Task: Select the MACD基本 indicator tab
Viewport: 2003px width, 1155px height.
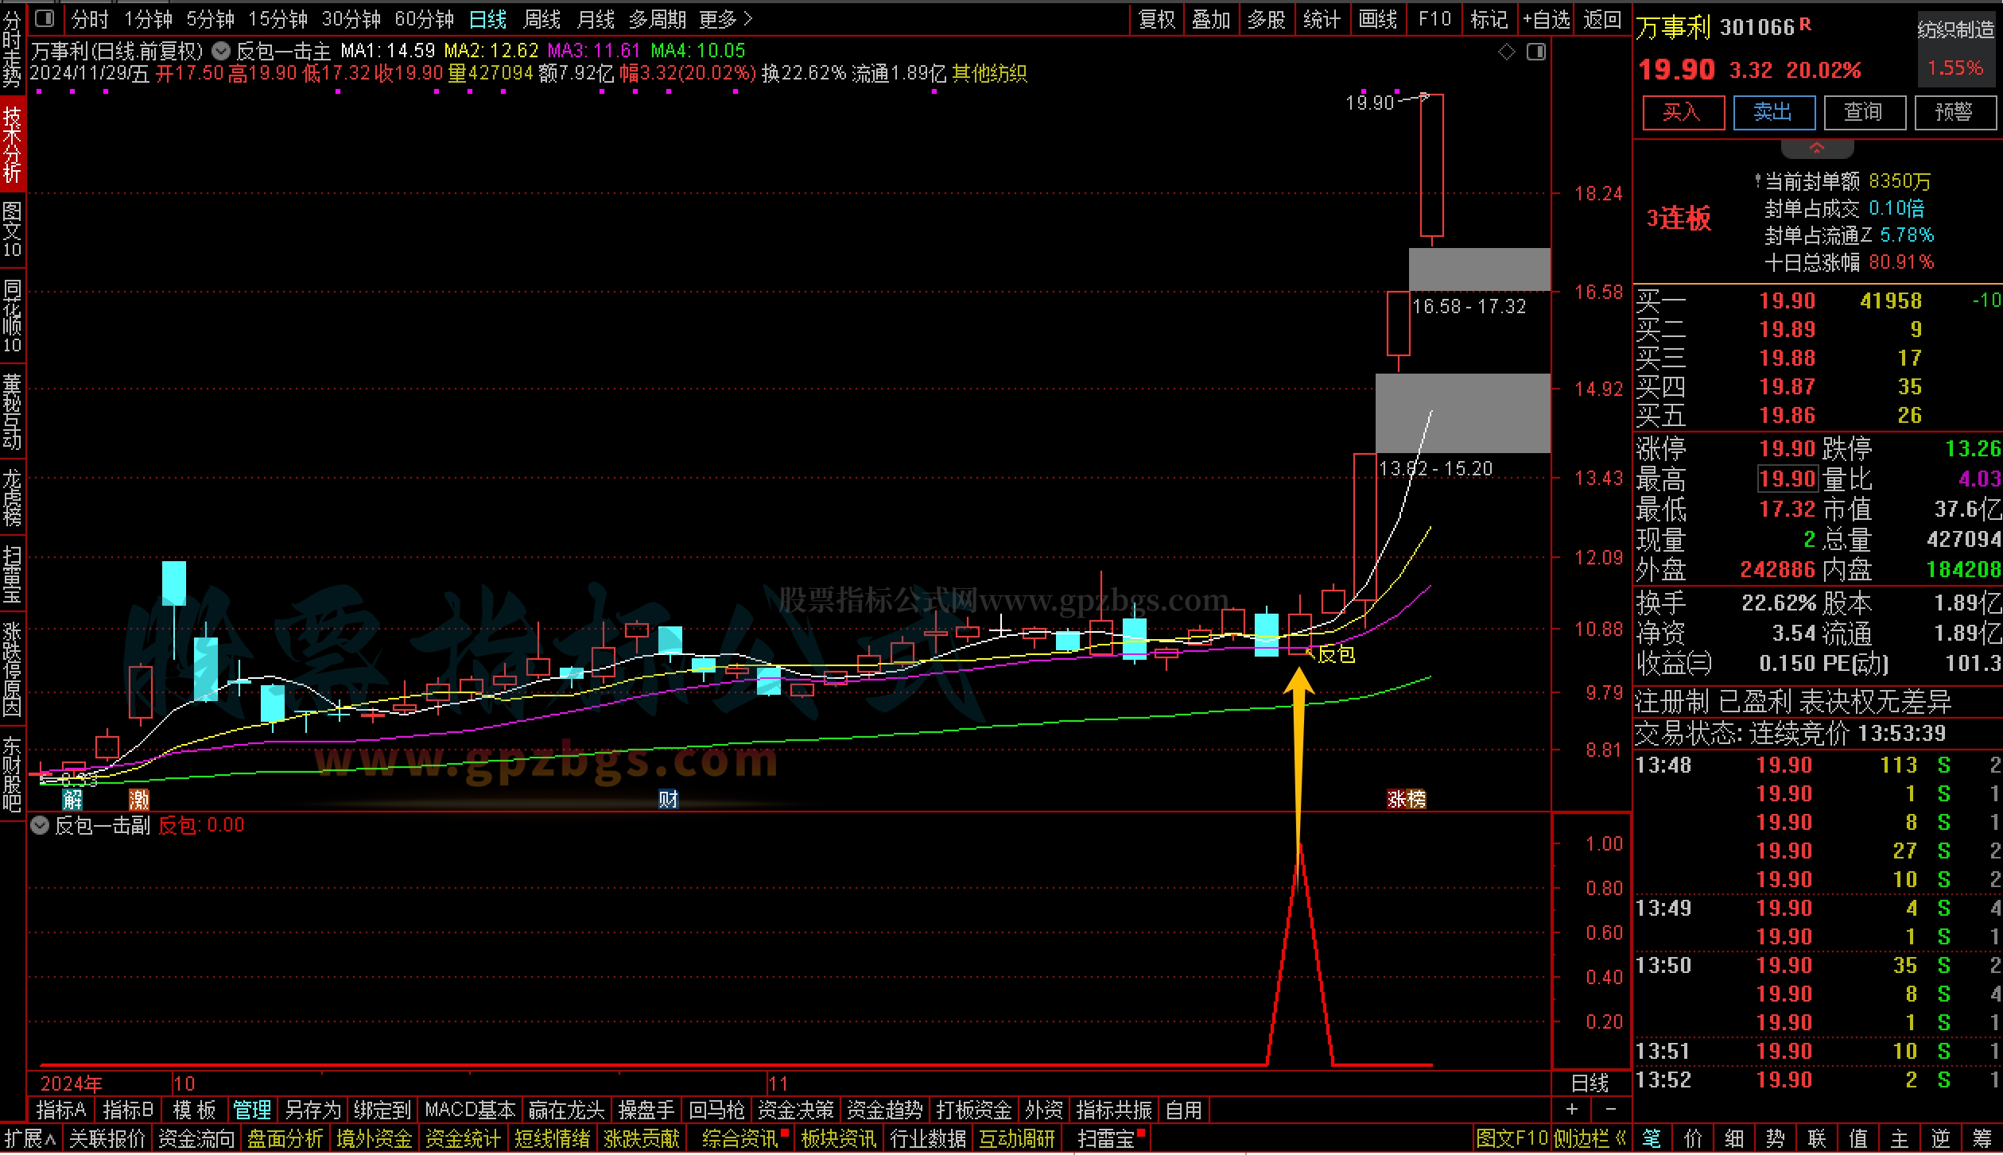Action: 470,1109
